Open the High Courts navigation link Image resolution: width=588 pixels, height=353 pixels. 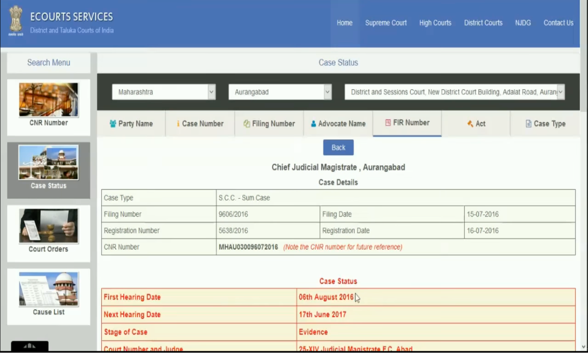[435, 23]
